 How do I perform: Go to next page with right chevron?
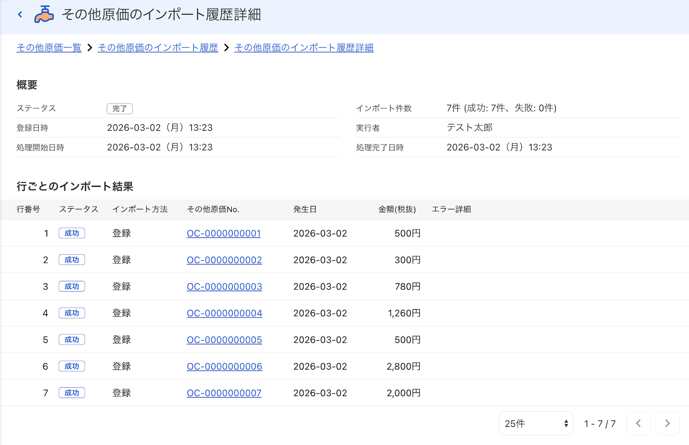(x=667, y=423)
